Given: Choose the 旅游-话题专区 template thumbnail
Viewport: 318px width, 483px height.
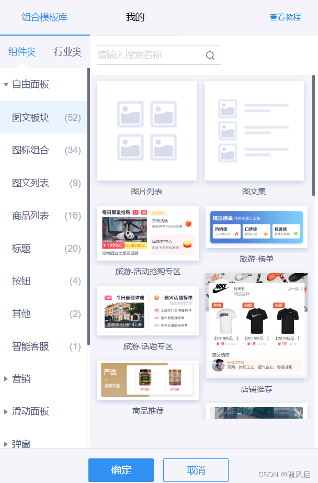Looking at the screenshot, I should click(x=148, y=310).
